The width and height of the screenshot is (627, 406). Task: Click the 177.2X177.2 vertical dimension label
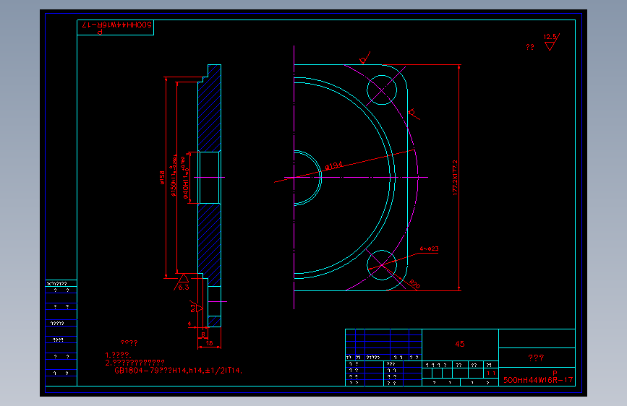[455, 178]
